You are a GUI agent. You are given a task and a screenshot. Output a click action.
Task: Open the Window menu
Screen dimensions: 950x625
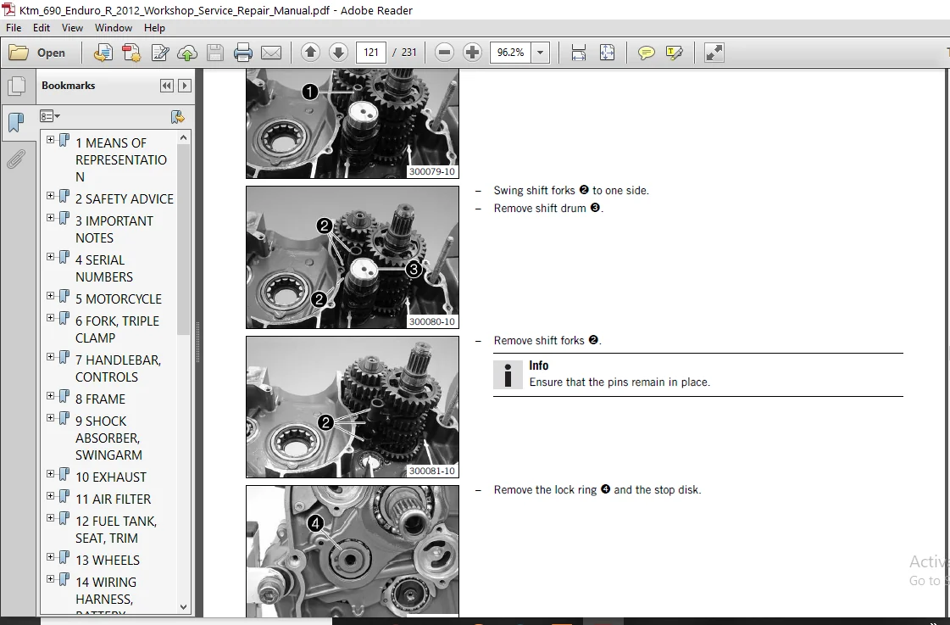pos(114,28)
